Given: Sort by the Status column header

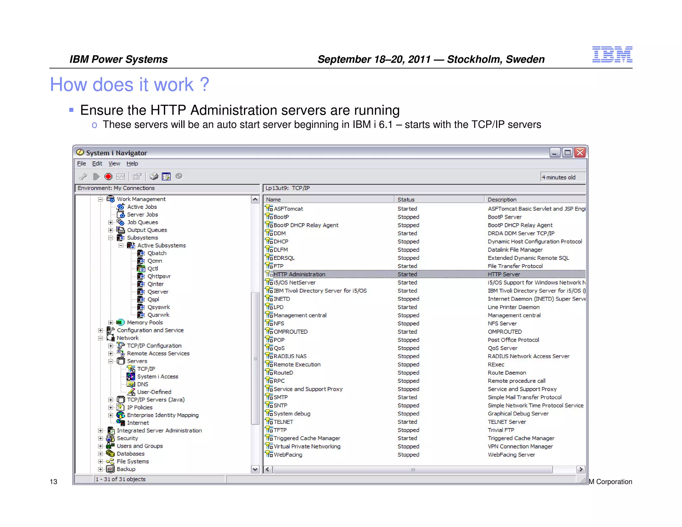Looking at the screenshot, I should pos(440,200).
